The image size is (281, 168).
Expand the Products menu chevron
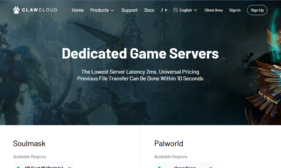(112, 10)
